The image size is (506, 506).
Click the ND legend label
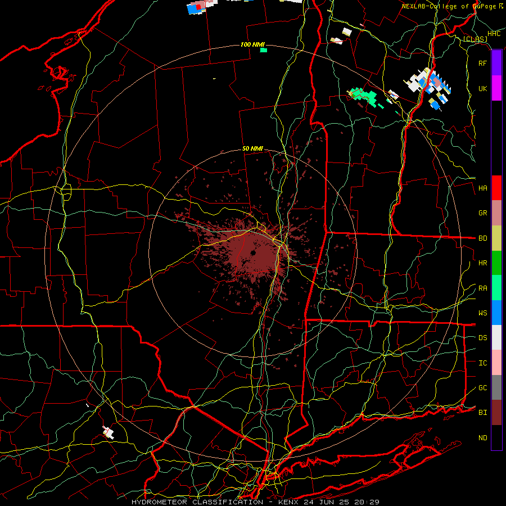[x=482, y=438]
